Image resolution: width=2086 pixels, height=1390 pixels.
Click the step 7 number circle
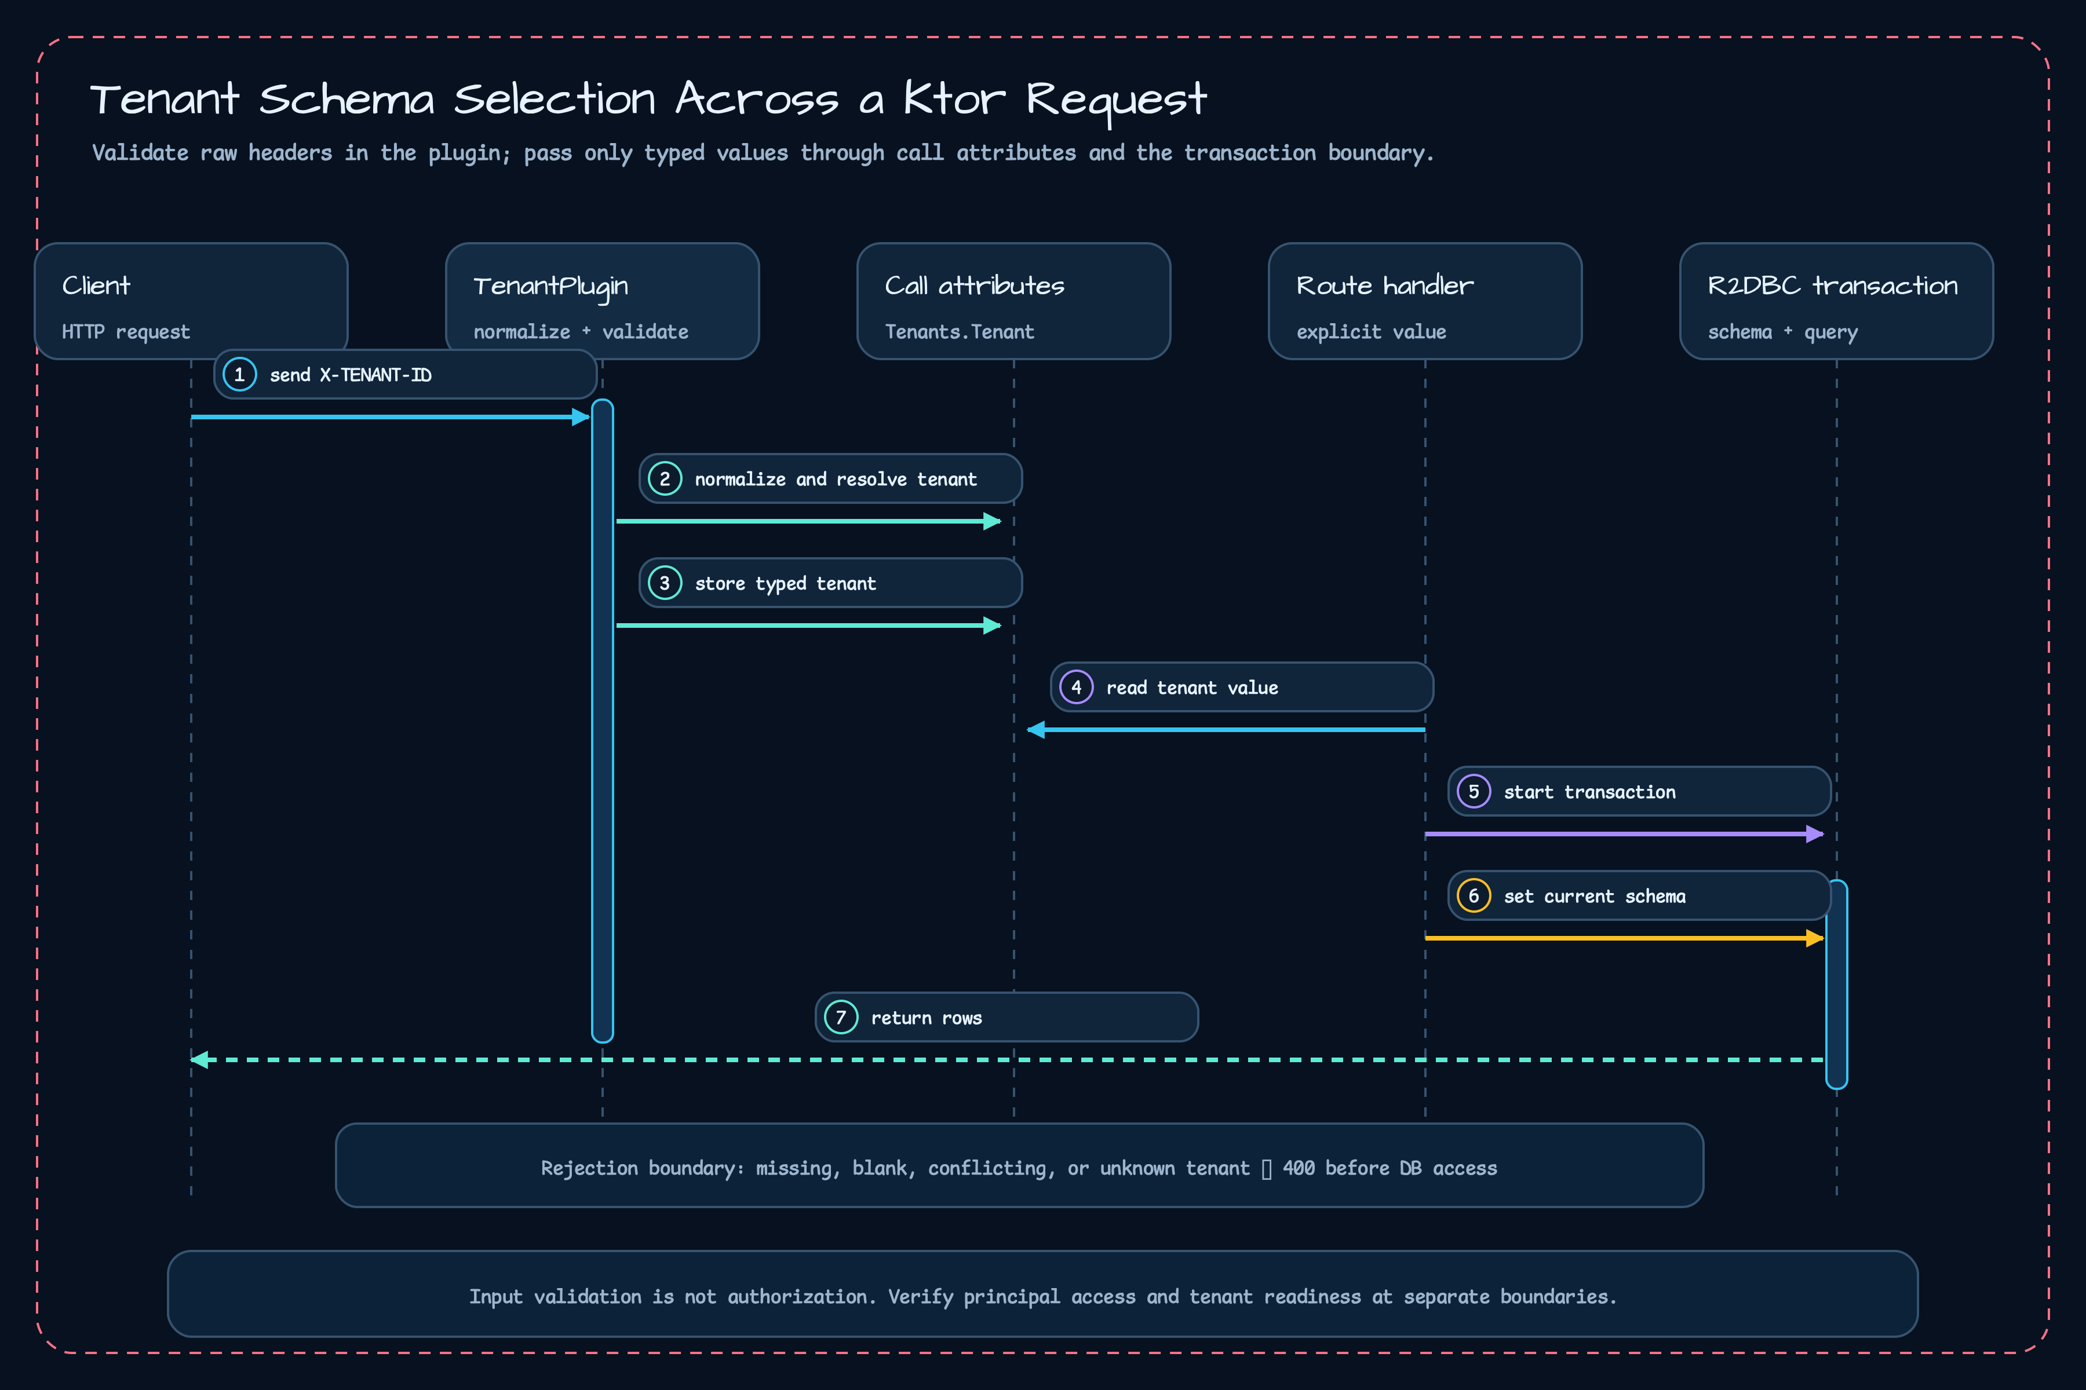(841, 1018)
